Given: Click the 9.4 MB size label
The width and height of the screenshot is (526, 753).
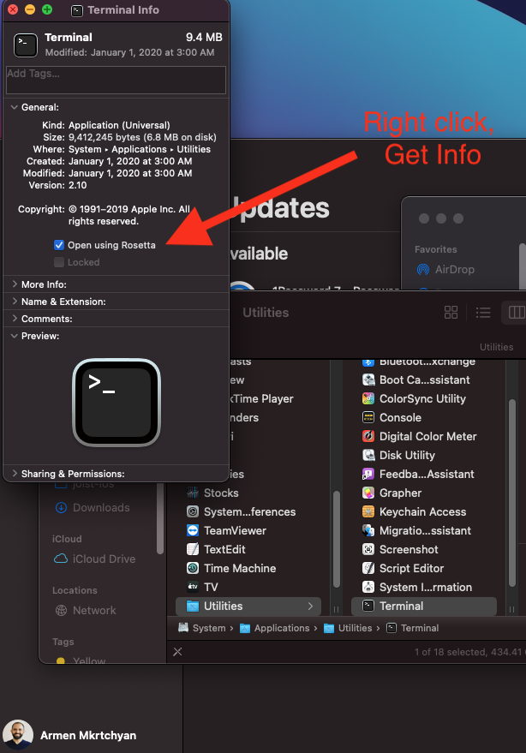Looking at the screenshot, I should point(204,38).
